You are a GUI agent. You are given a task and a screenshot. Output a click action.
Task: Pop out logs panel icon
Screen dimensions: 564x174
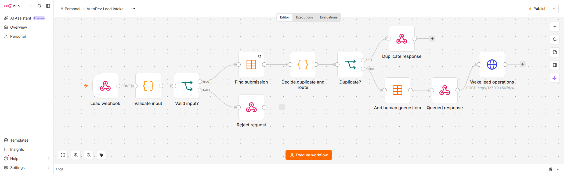point(551,169)
